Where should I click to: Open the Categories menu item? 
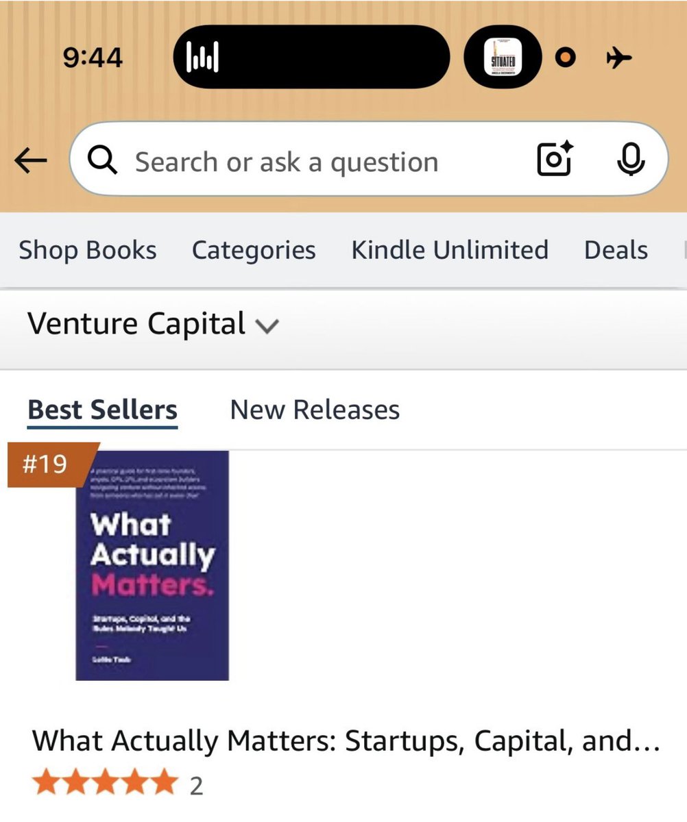(x=254, y=250)
